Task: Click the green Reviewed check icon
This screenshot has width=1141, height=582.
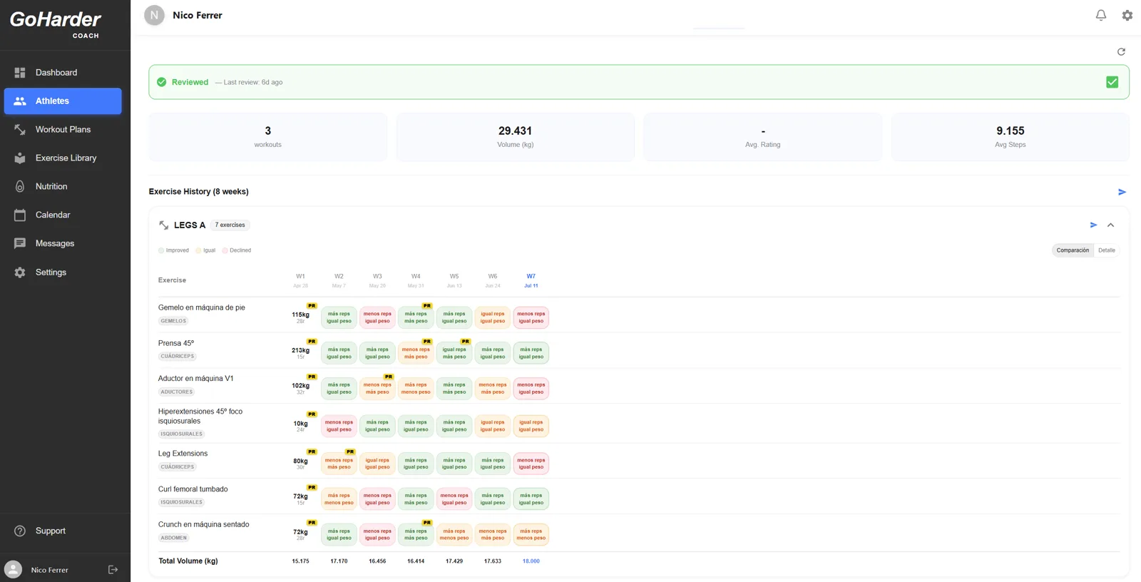Action: click(x=162, y=82)
